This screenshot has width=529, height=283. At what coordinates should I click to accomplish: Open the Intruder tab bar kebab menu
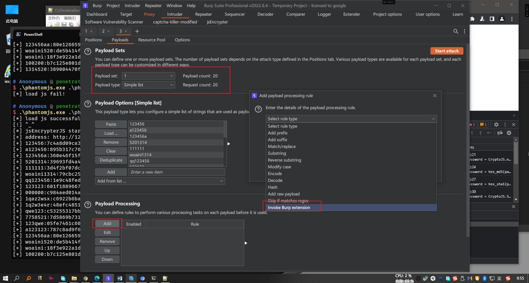tap(464, 31)
